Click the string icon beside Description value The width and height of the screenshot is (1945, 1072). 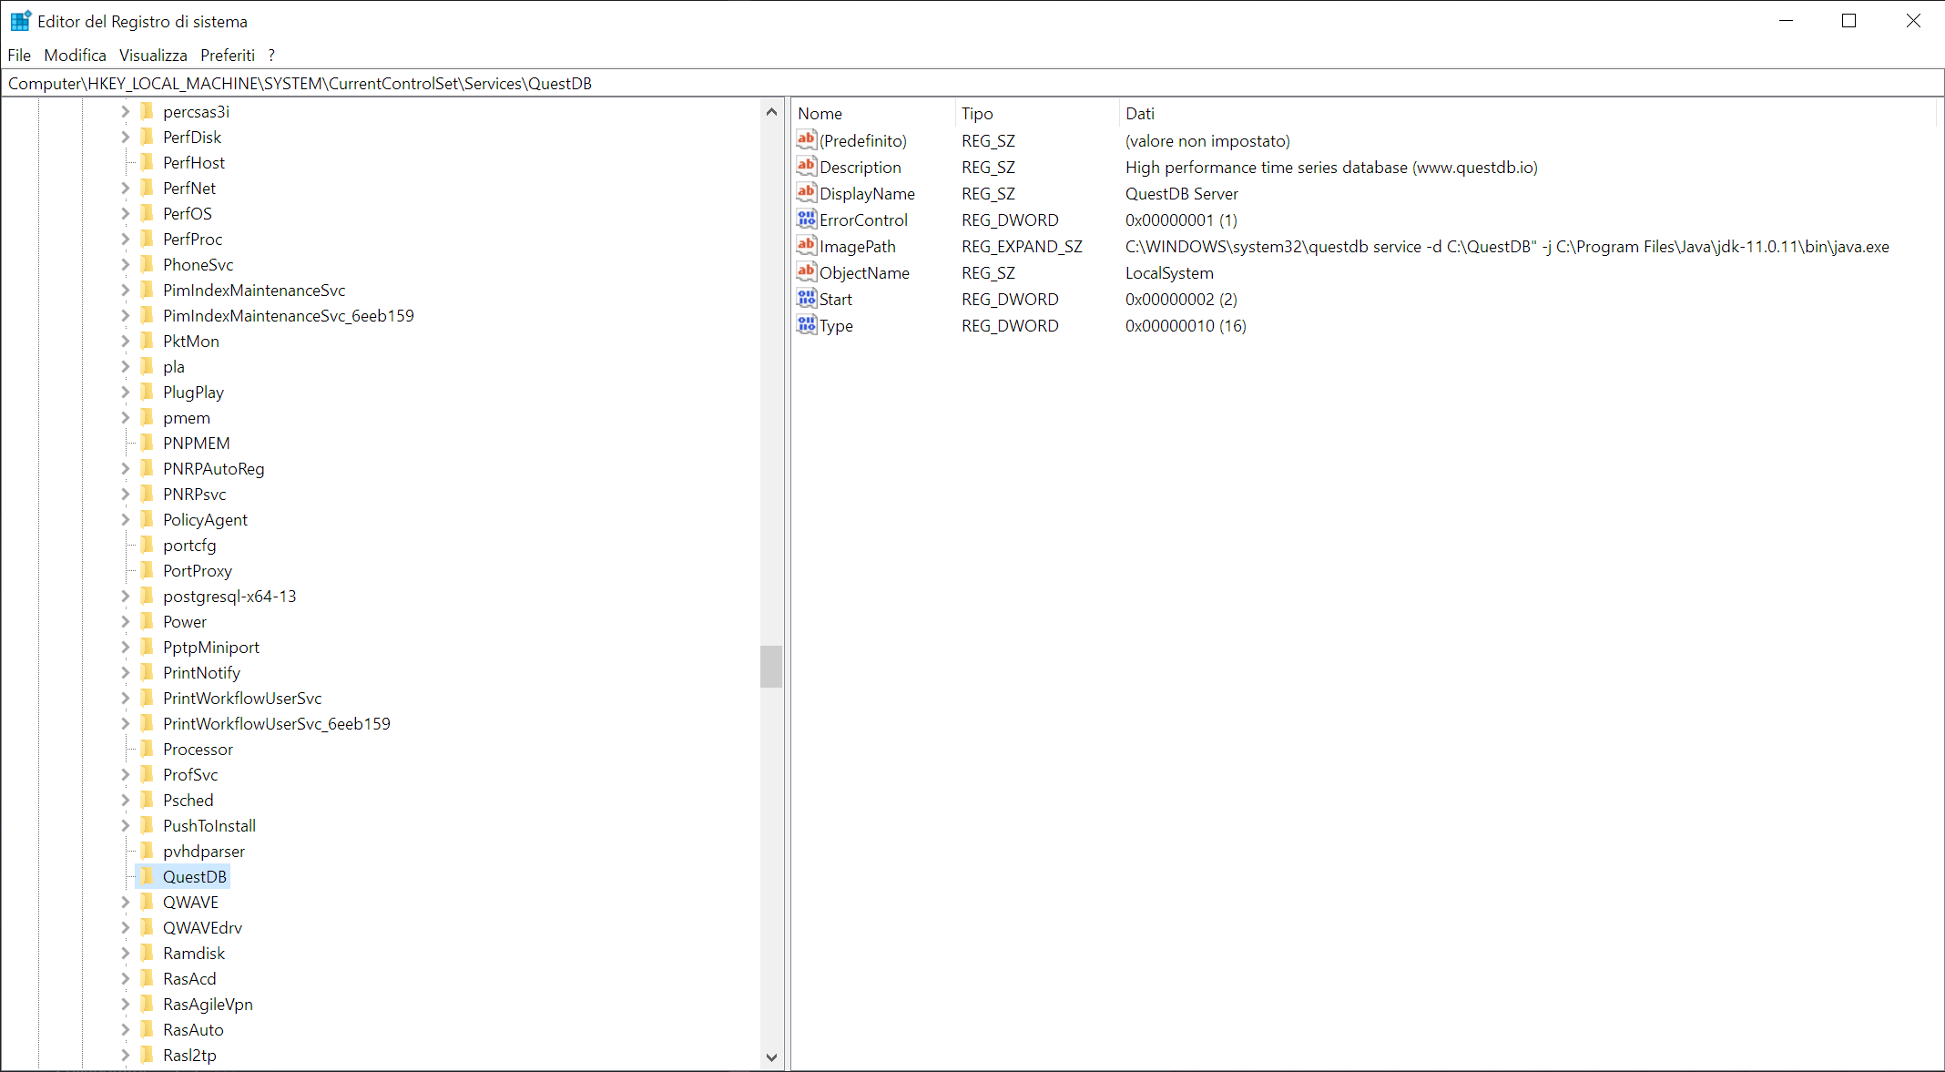click(806, 167)
